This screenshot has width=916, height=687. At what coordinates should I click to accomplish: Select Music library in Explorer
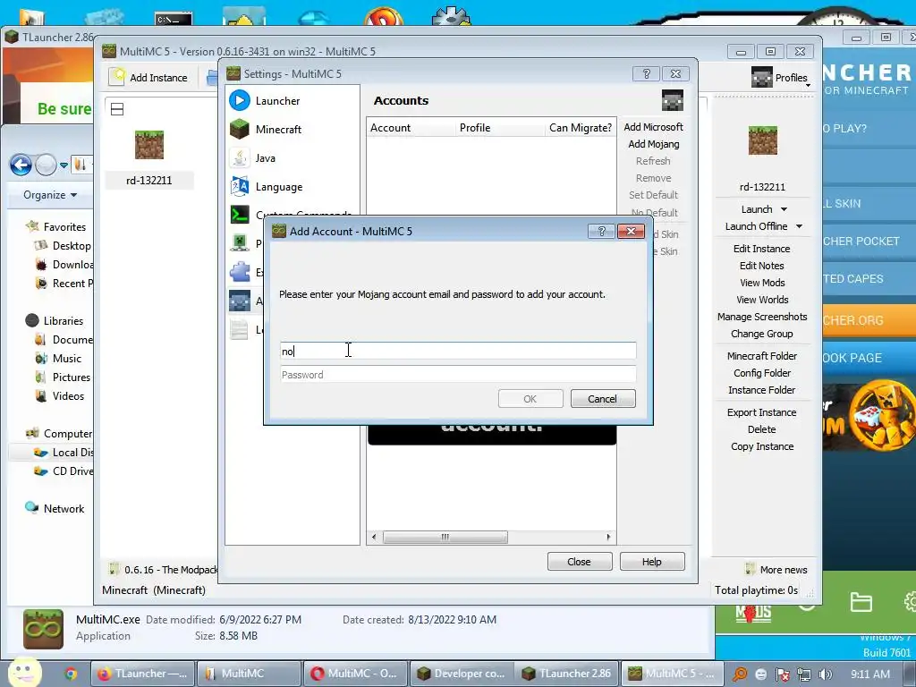58,358
